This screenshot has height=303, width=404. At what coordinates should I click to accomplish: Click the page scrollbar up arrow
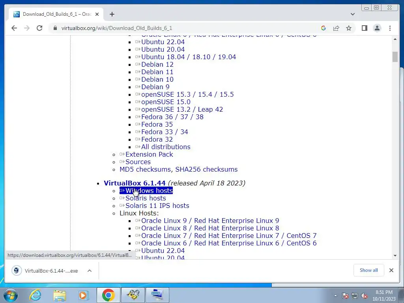(395, 39)
